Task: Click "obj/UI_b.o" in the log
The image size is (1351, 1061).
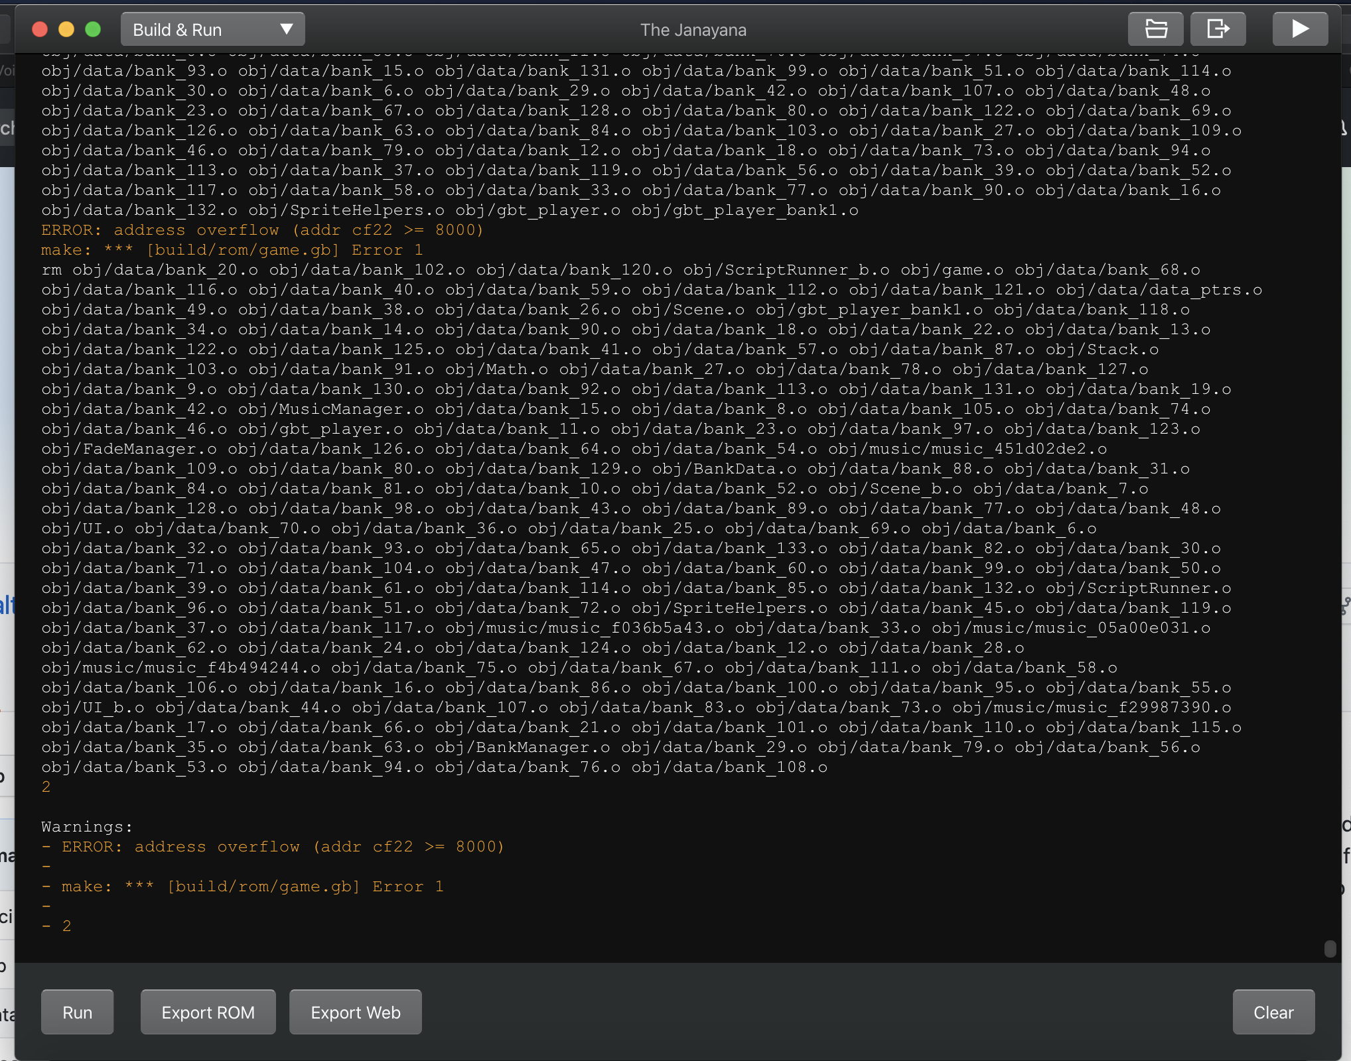Action: [92, 708]
